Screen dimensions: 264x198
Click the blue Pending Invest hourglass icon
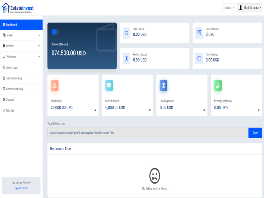pos(163,85)
